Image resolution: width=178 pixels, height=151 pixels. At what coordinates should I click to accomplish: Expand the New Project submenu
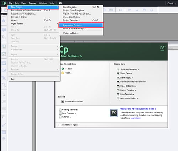click(33, 7)
